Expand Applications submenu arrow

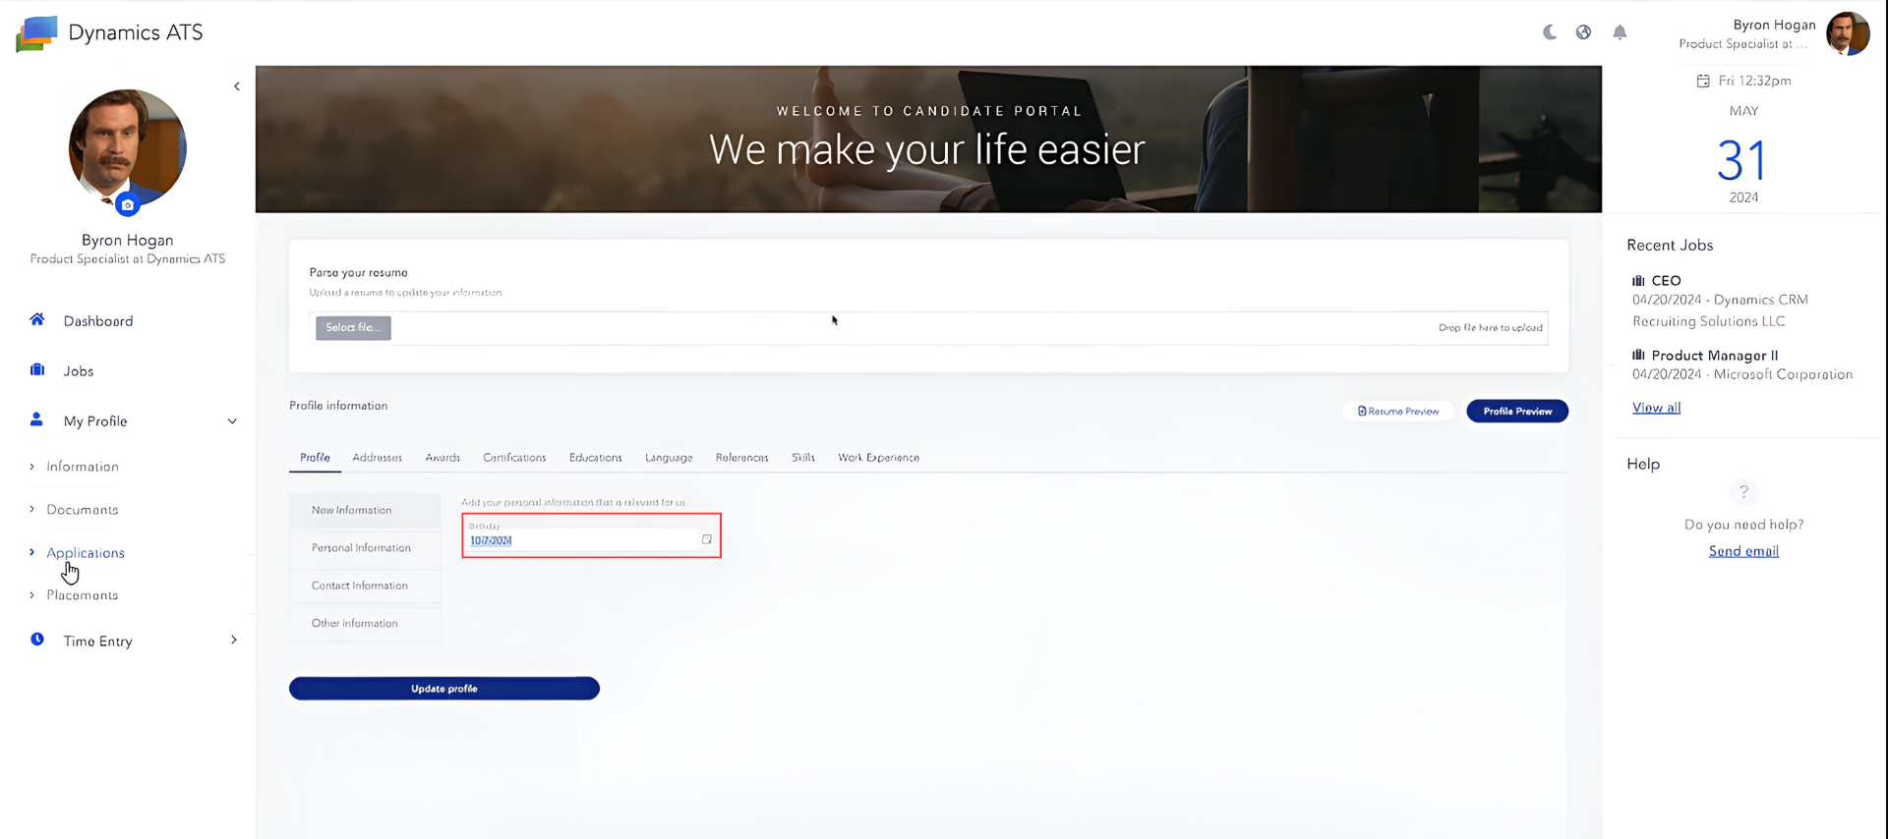click(31, 552)
